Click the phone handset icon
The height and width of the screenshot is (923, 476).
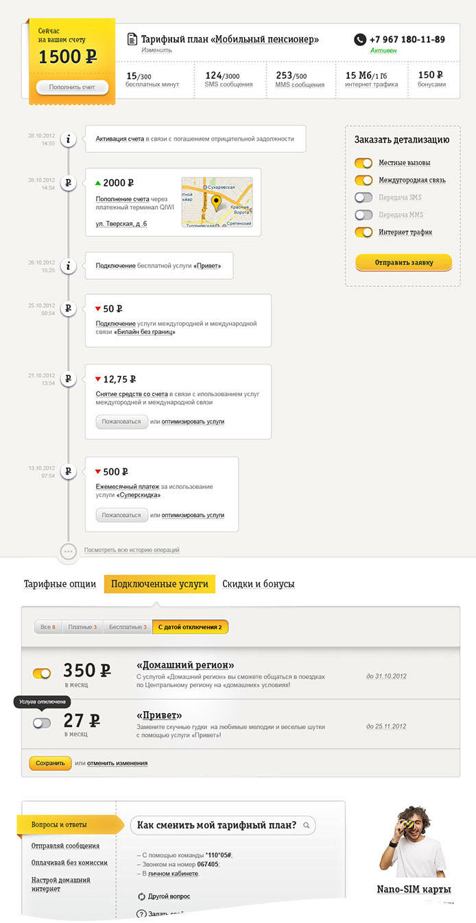click(x=360, y=40)
